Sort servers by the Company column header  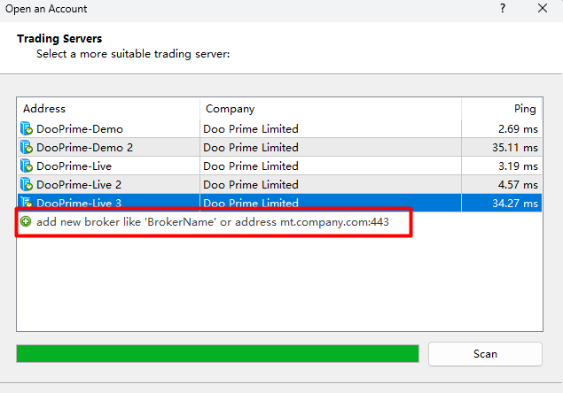tap(330, 109)
